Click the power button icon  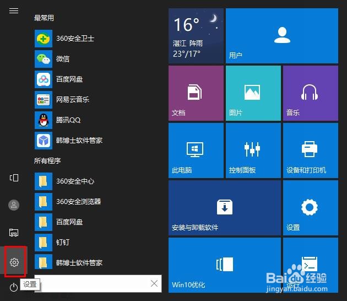coord(14,287)
